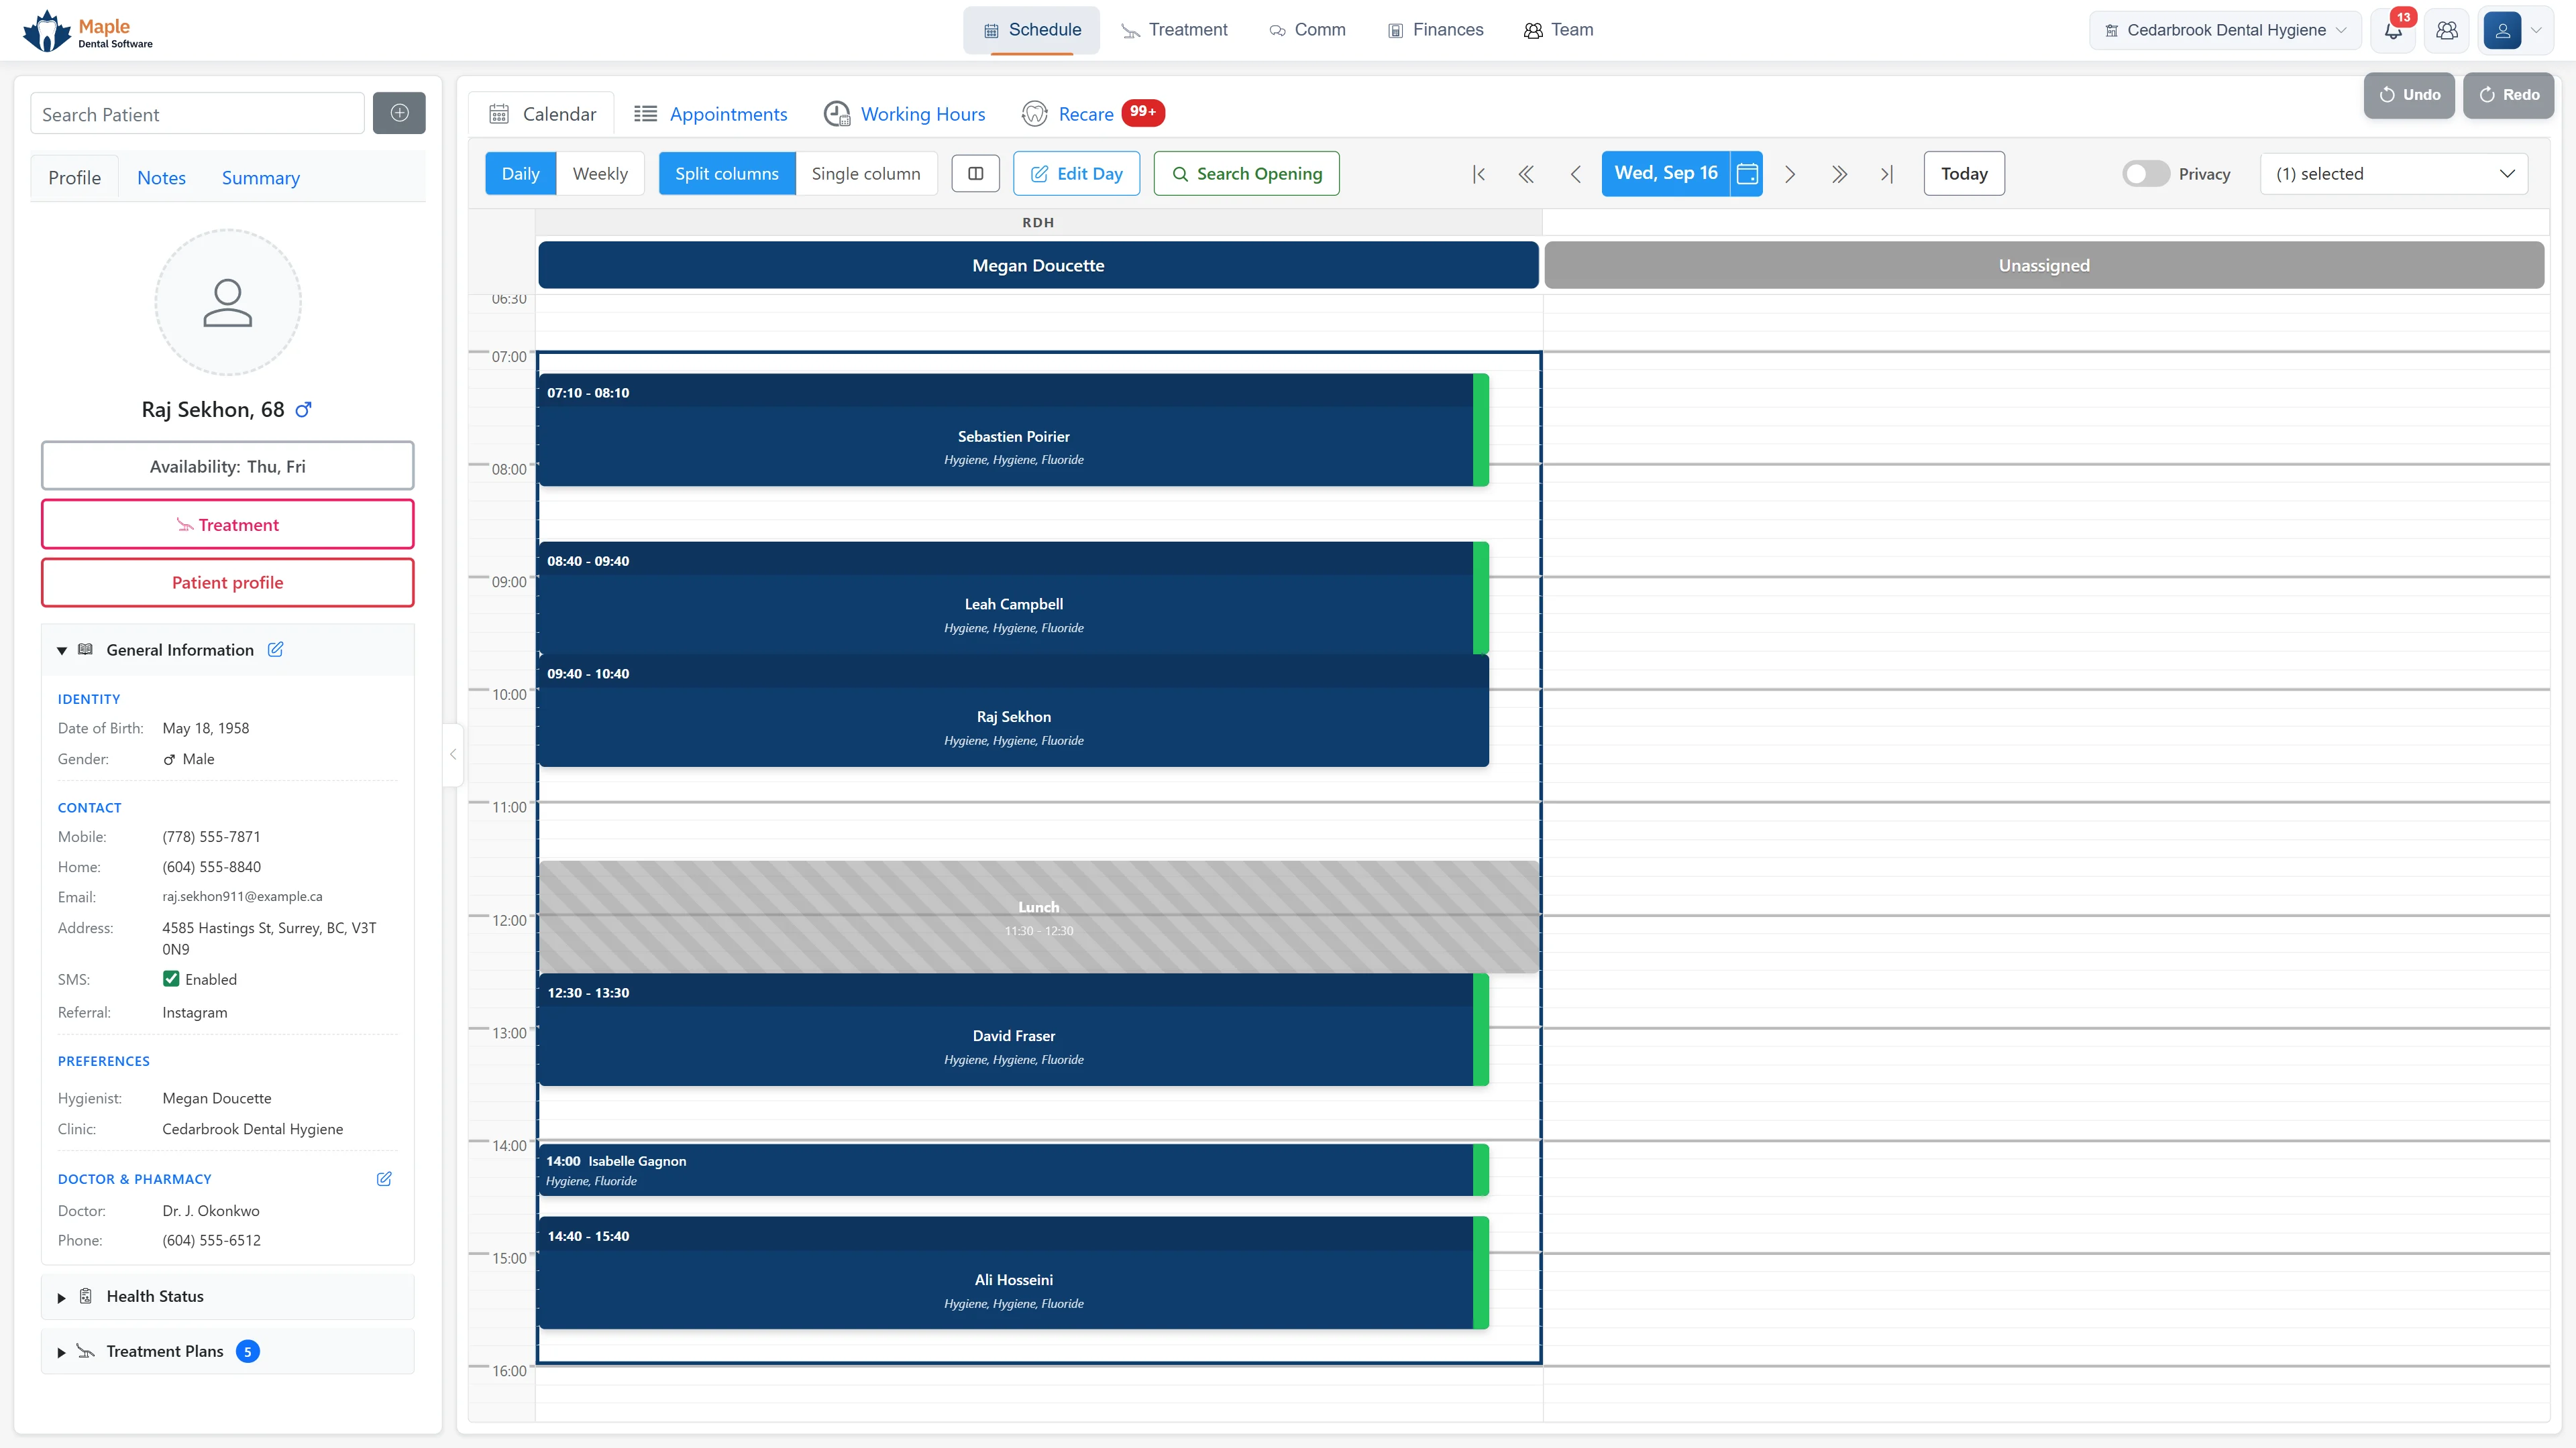Click the Undo button
Viewport: 2576px width, 1448px height.
click(2409, 95)
